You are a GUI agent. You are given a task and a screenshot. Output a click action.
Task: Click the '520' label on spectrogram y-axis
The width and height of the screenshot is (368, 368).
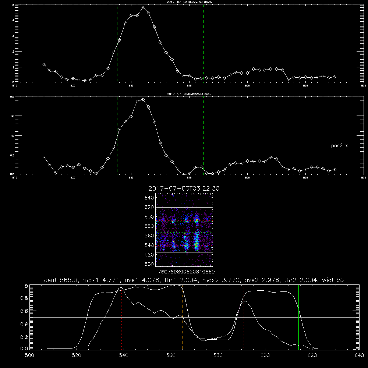click(x=149, y=254)
